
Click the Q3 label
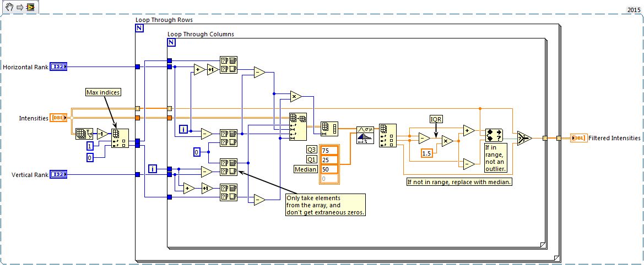[x=312, y=150]
